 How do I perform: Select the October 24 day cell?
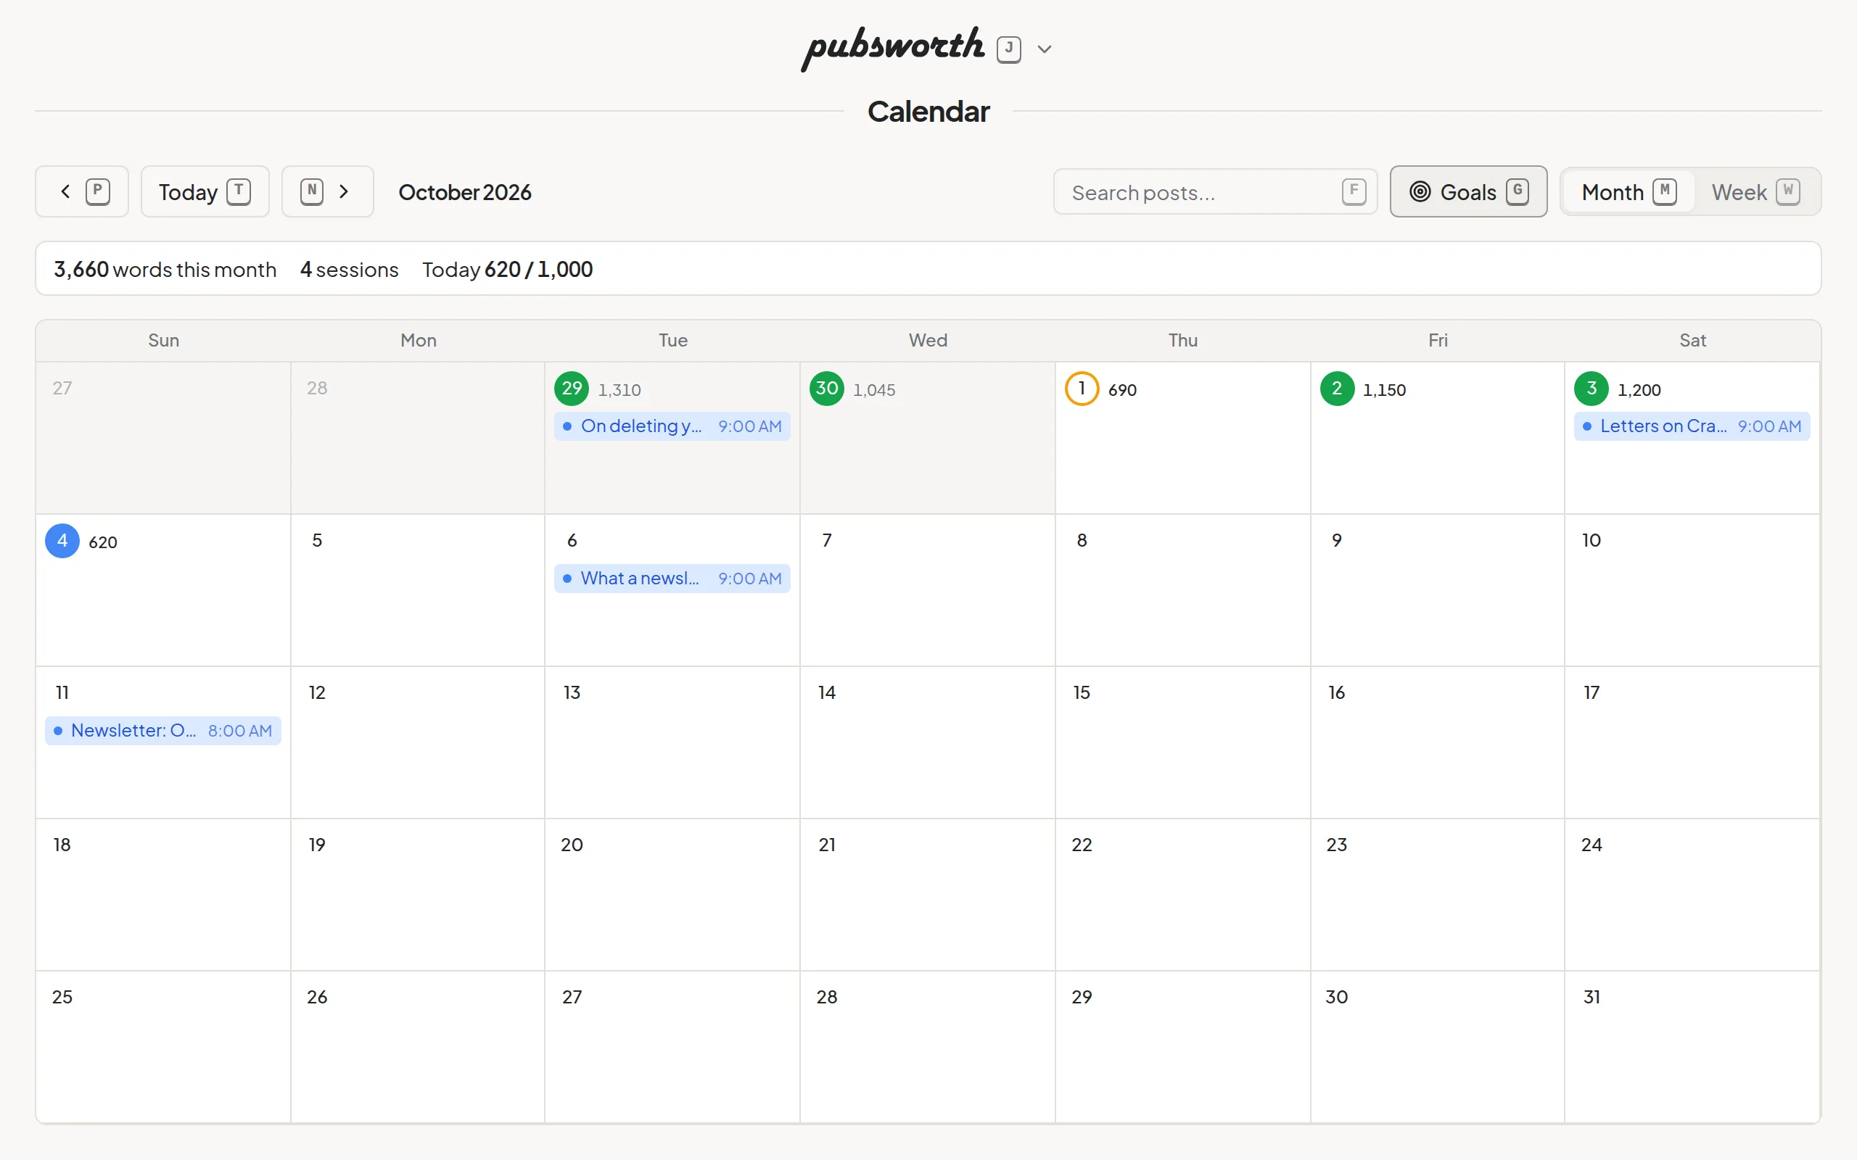click(x=1692, y=895)
